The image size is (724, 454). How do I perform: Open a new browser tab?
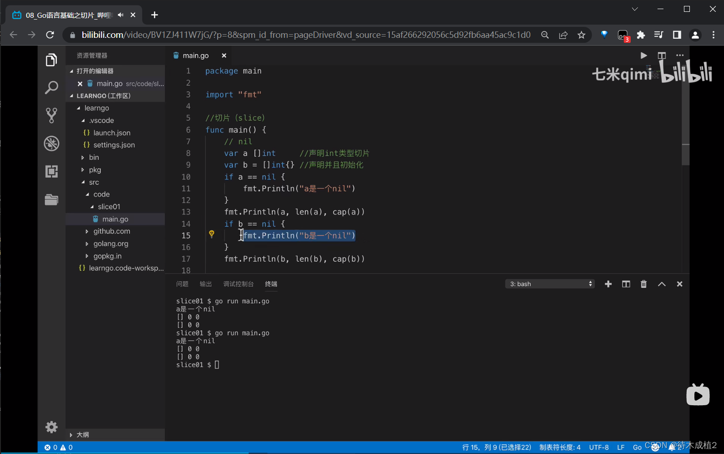[154, 15]
